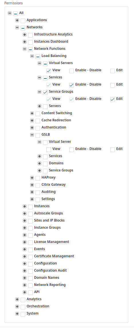The height and width of the screenshot is (328, 134).
Task: Collapse the Networks node
Action: pos(17,27)
